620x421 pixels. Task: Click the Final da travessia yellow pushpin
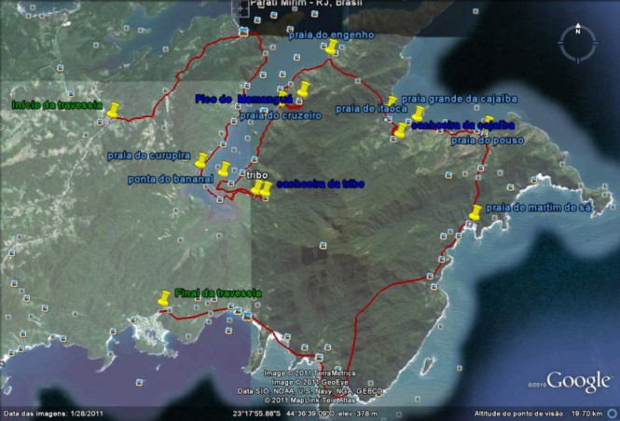point(165,298)
